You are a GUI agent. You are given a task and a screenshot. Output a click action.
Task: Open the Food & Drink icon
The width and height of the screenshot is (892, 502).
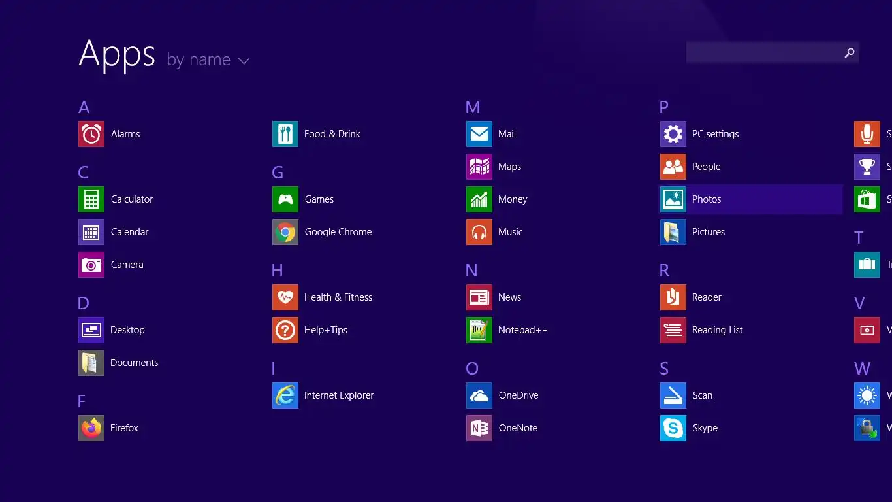pyautogui.click(x=285, y=134)
